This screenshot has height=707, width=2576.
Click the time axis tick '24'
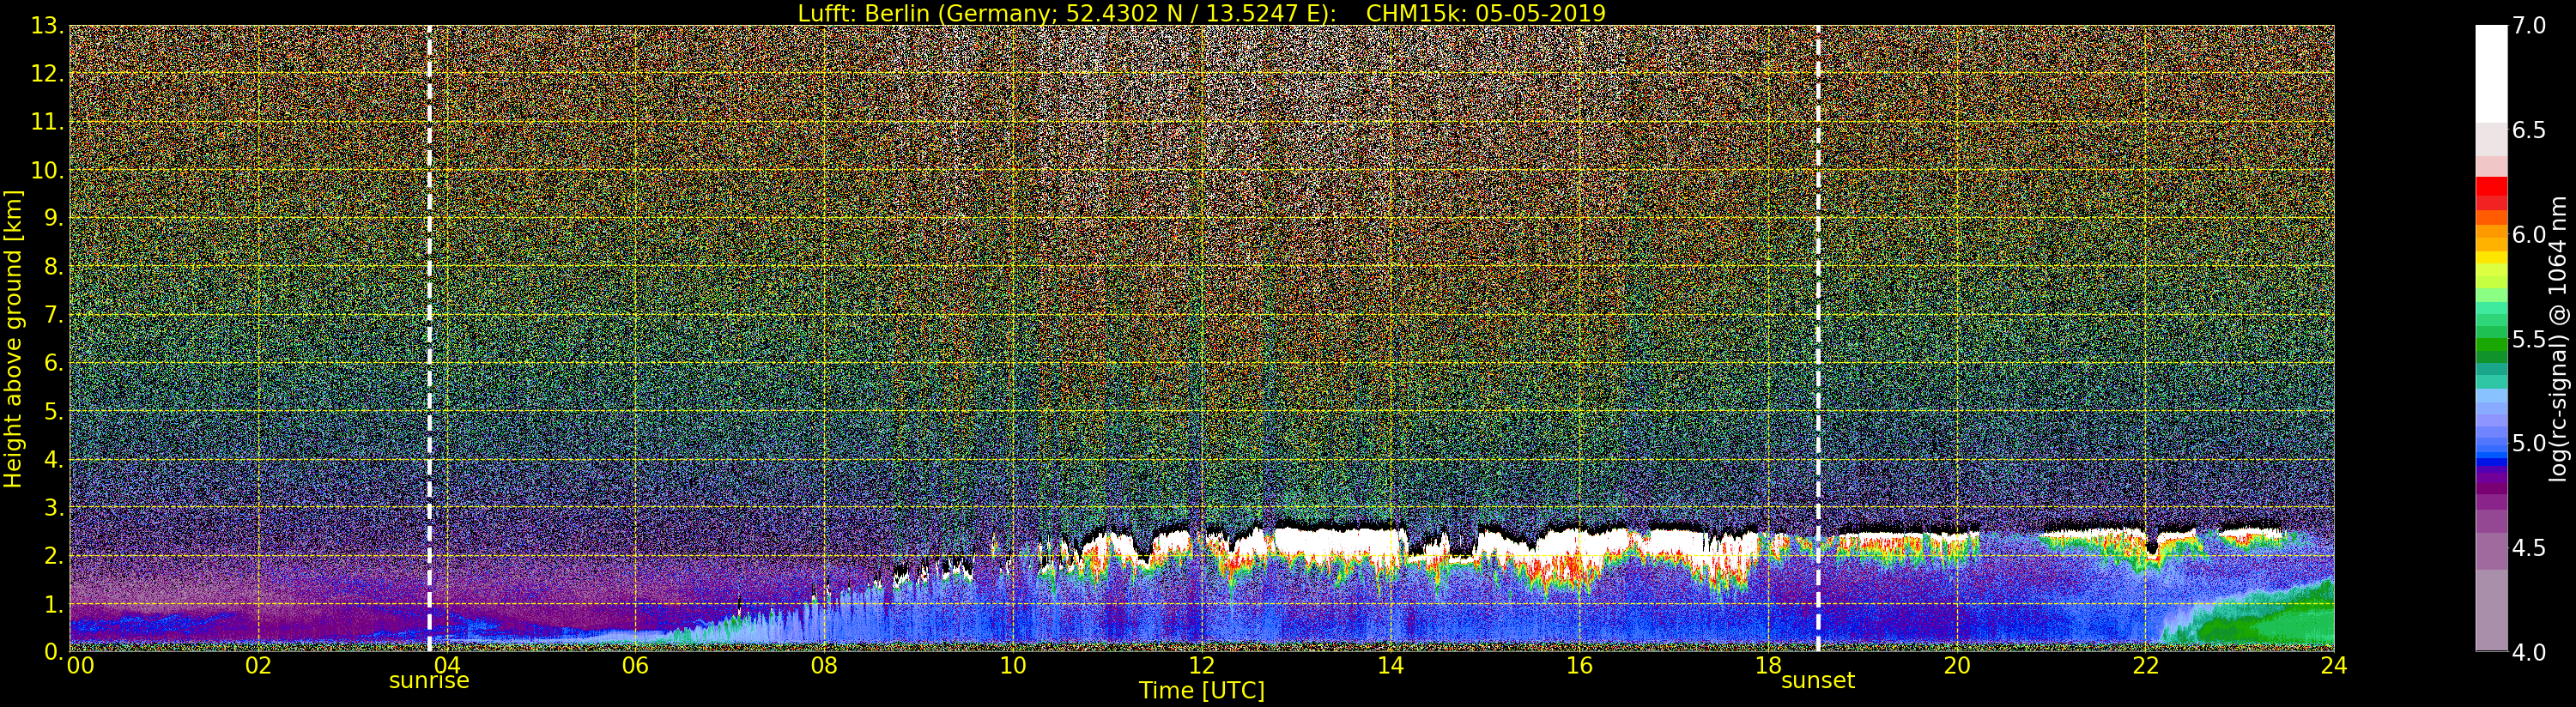(2334, 665)
